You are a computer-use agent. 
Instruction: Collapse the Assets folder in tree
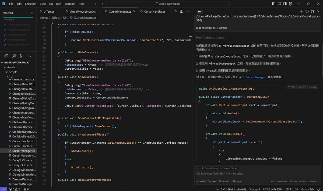click(x=18, y=67)
